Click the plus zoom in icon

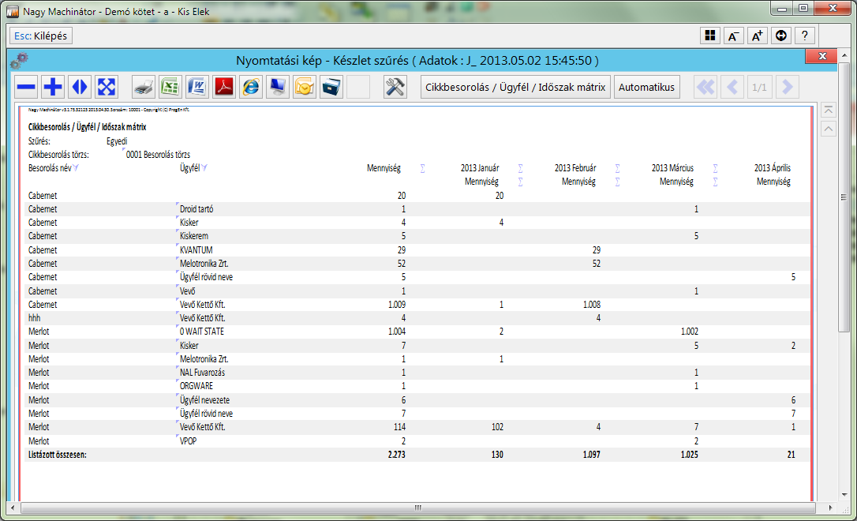pyautogui.click(x=53, y=87)
